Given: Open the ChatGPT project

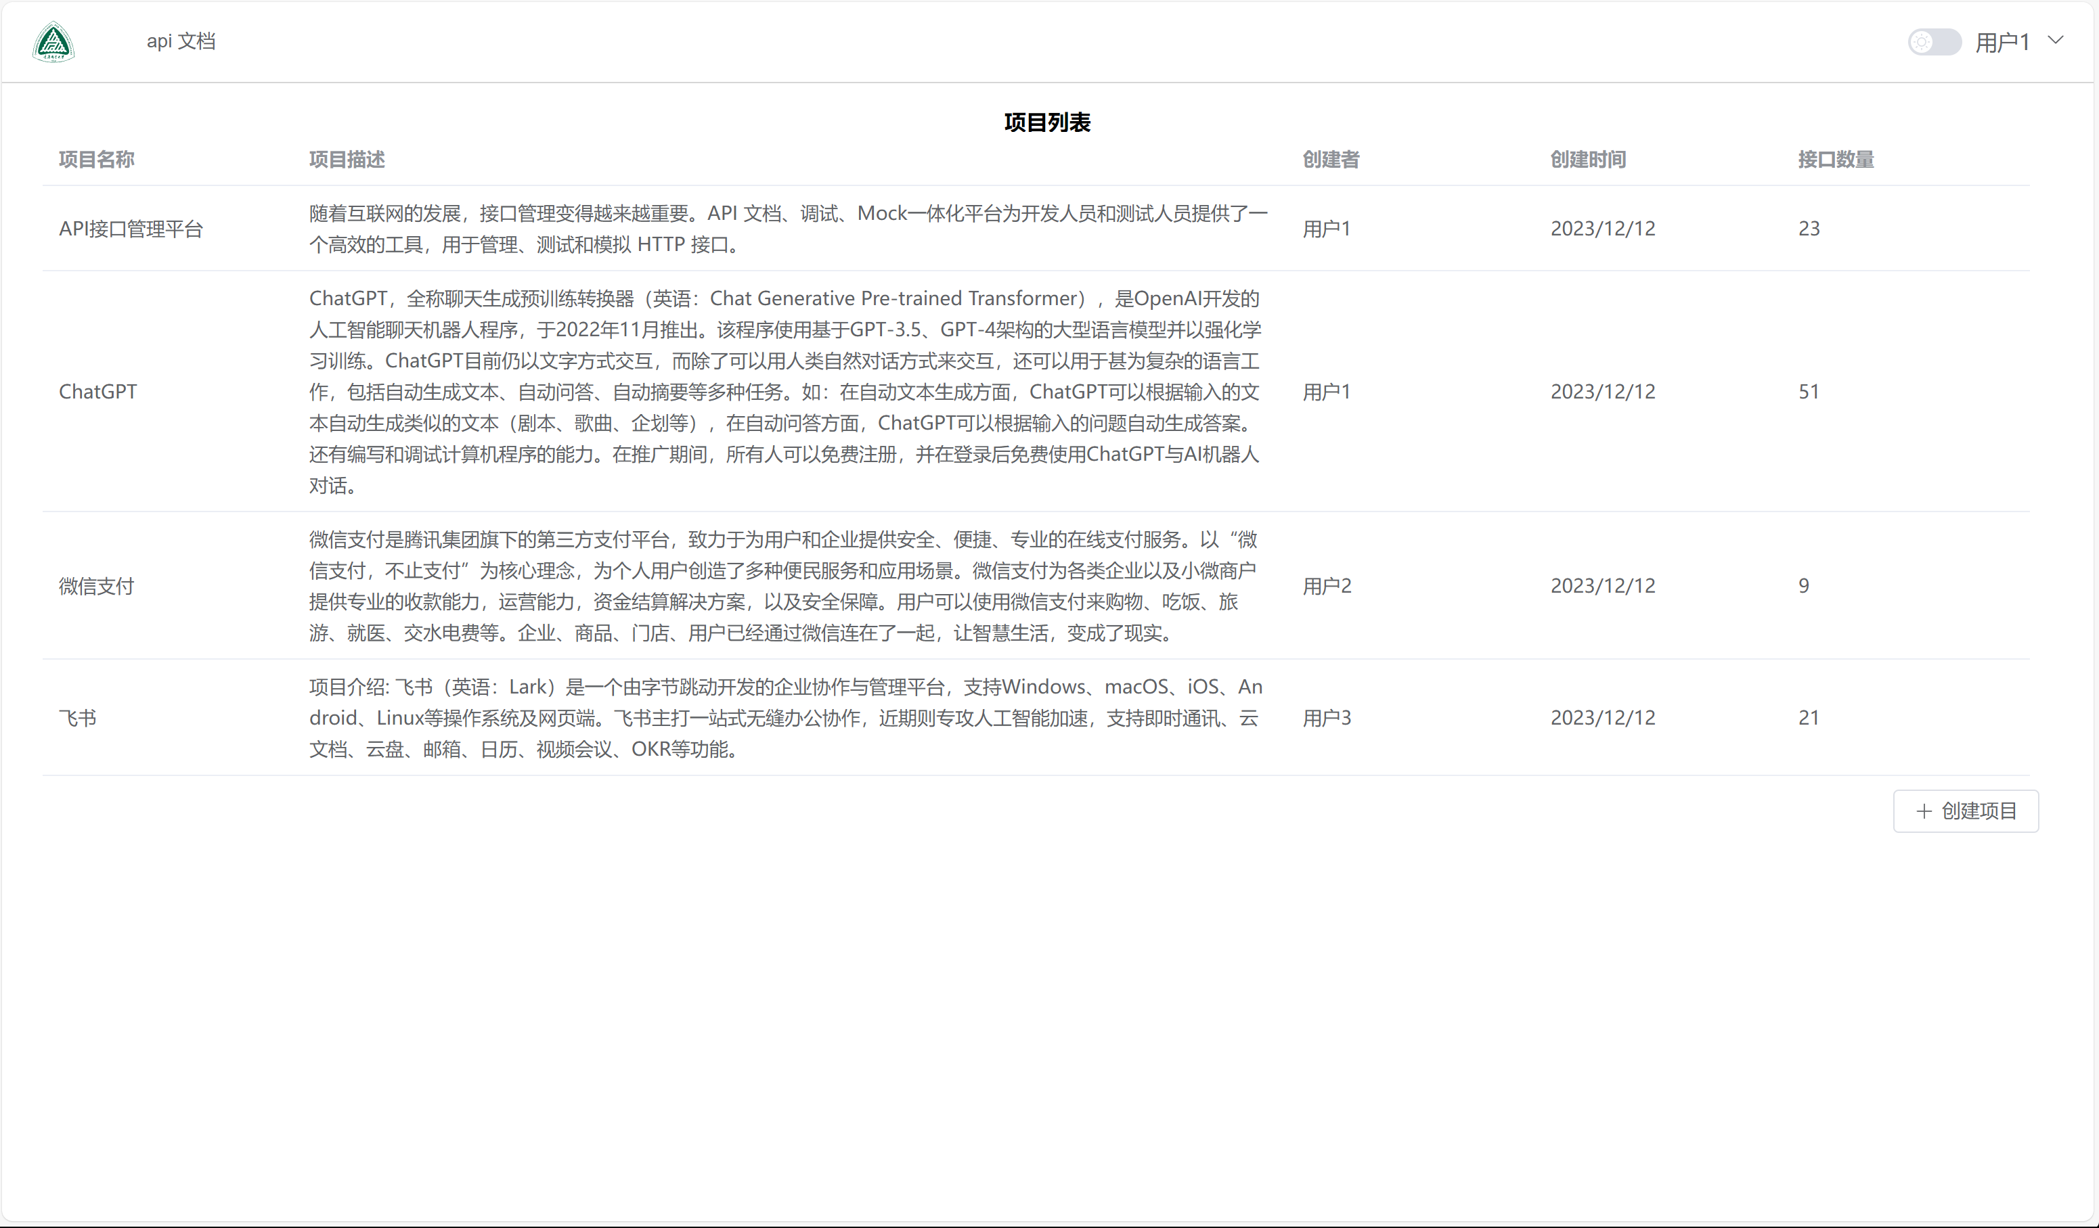Looking at the screenshot, I should tap(97, 391).
